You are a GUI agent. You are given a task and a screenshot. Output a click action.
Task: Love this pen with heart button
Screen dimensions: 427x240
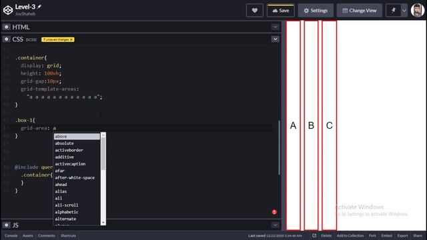pyautogui.click(x=255, y=11)
